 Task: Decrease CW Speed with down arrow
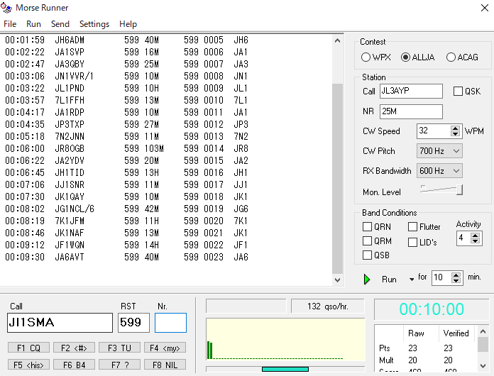[455, 134]
